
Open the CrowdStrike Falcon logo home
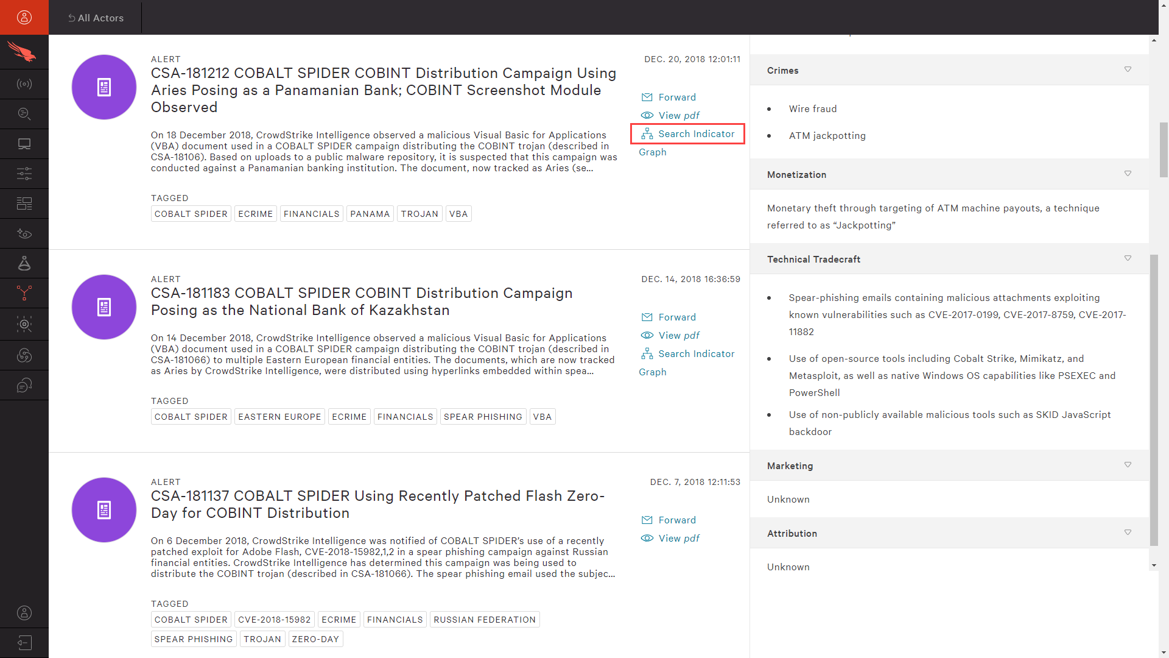pos(22,52)
